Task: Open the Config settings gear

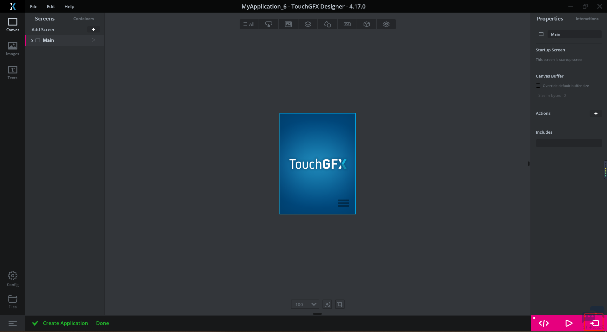Action: pyautogui.click(x=13, y=279)
